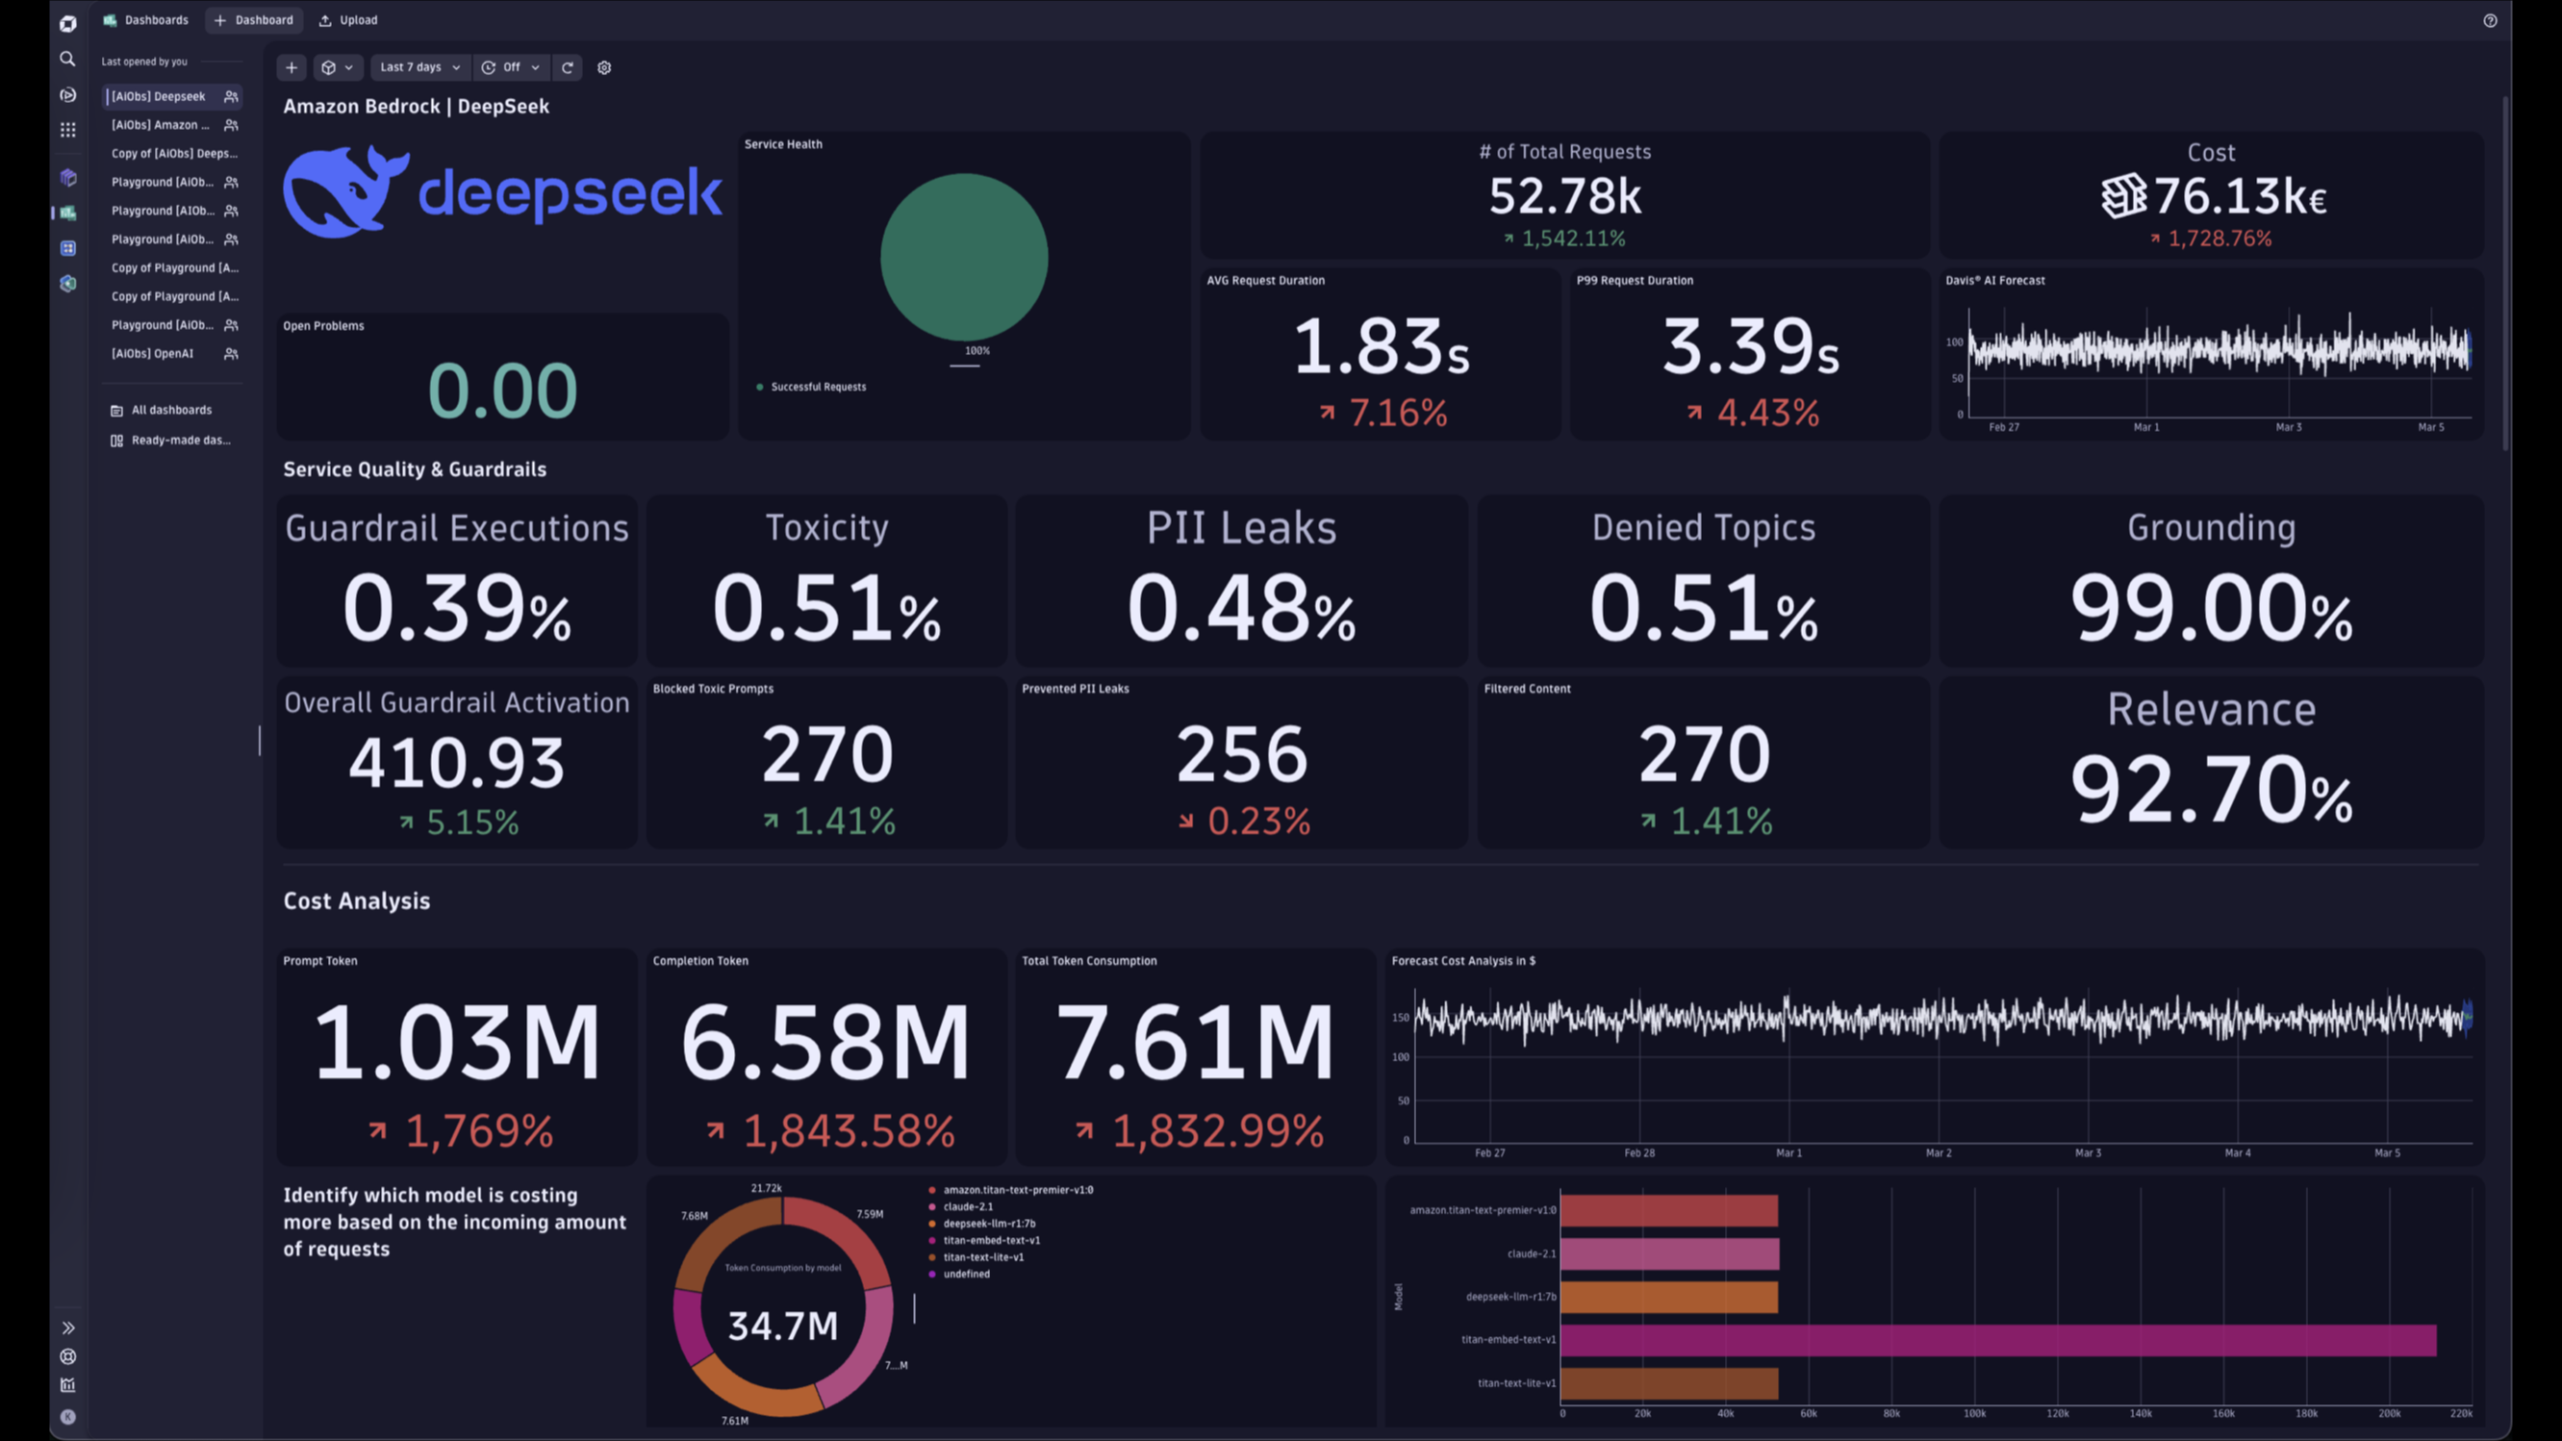This screenshot has height=1441, width=2562.
Task: Open the Dashboards tab in the header
Action: [x=146, y=20]
